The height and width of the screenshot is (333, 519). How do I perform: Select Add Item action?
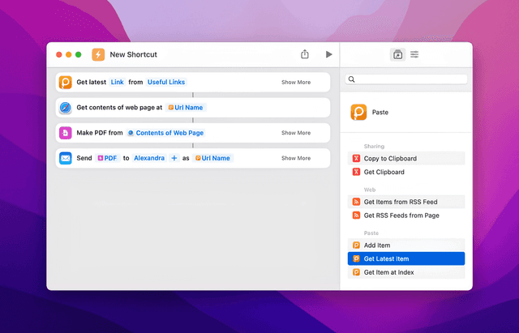pyautogui.click(x=406, y=245)
